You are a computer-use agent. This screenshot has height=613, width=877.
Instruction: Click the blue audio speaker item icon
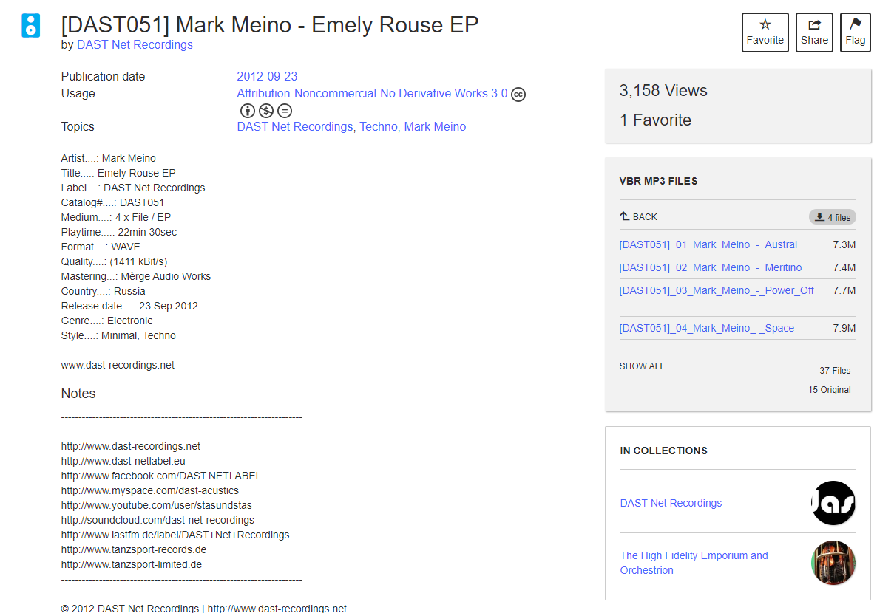click(31, 26)
